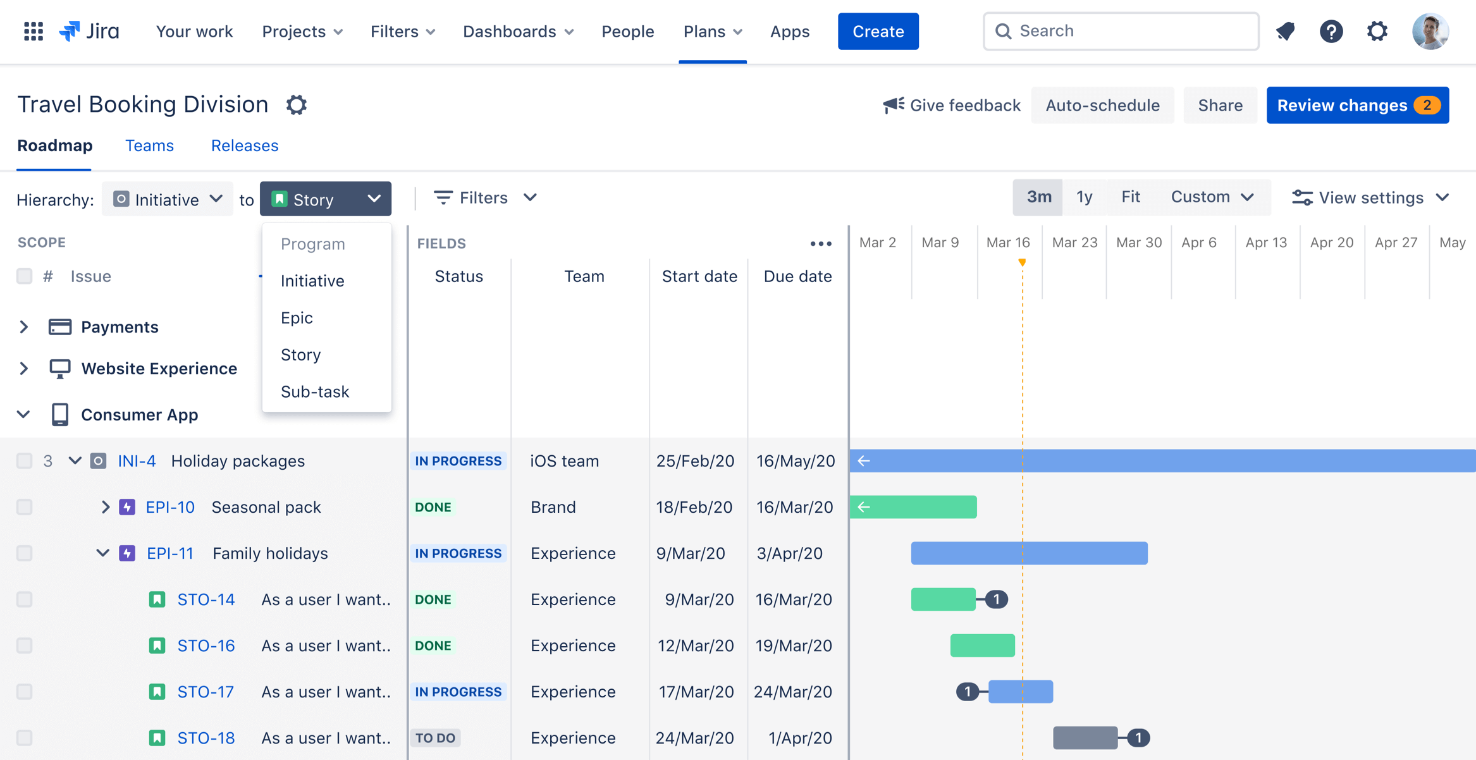Viewport: 1476px width, 760px height.
Task: Click the Give feedback megaphone icon
Action: click(x=890, y=106)
